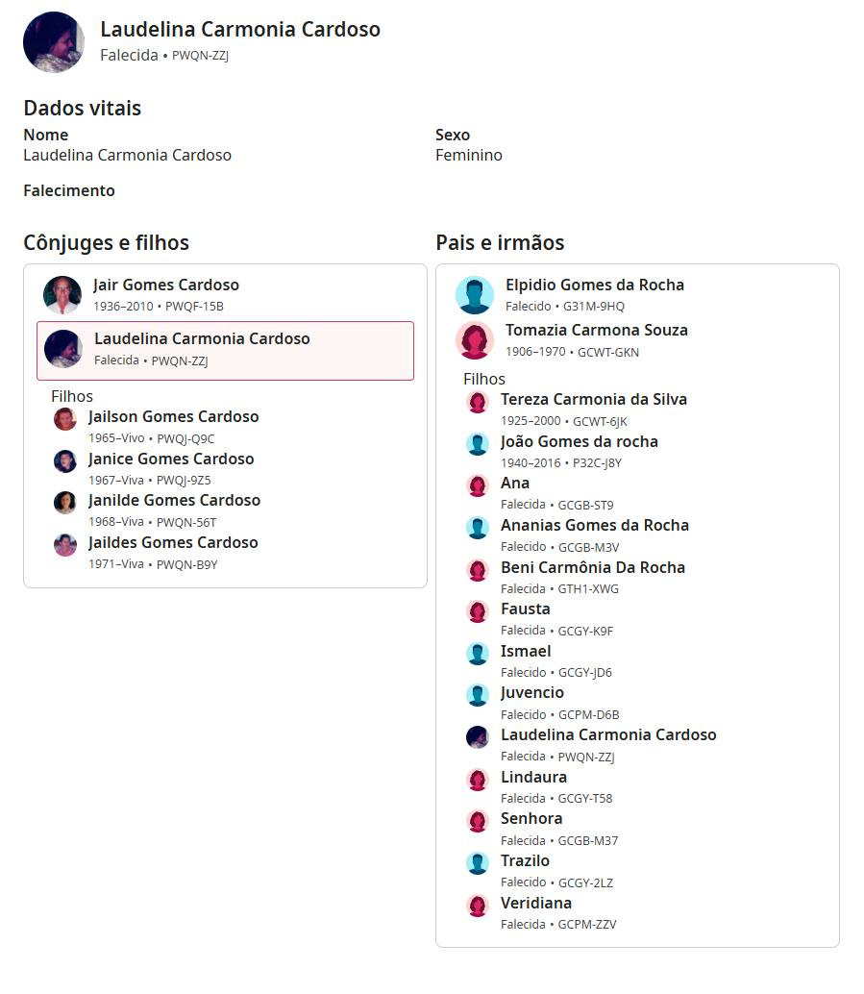Viewport: 864px width, 994px height.
Task: Click the avatar icon next to Ismael
Action: [478, 654]
